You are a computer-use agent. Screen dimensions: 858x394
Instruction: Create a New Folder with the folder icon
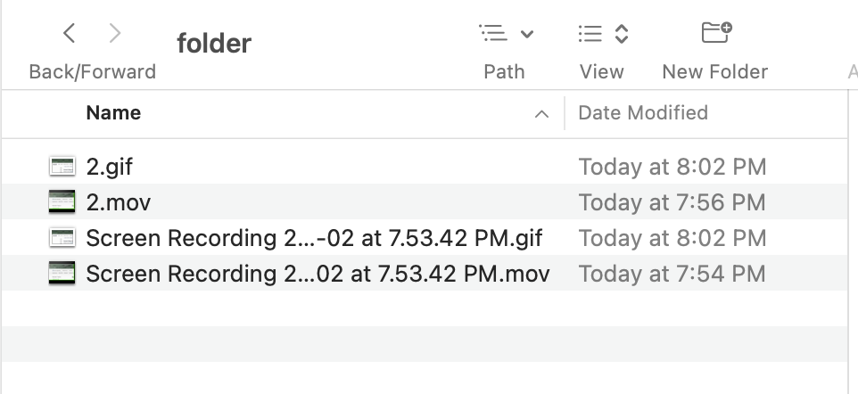tap(715, 34)
